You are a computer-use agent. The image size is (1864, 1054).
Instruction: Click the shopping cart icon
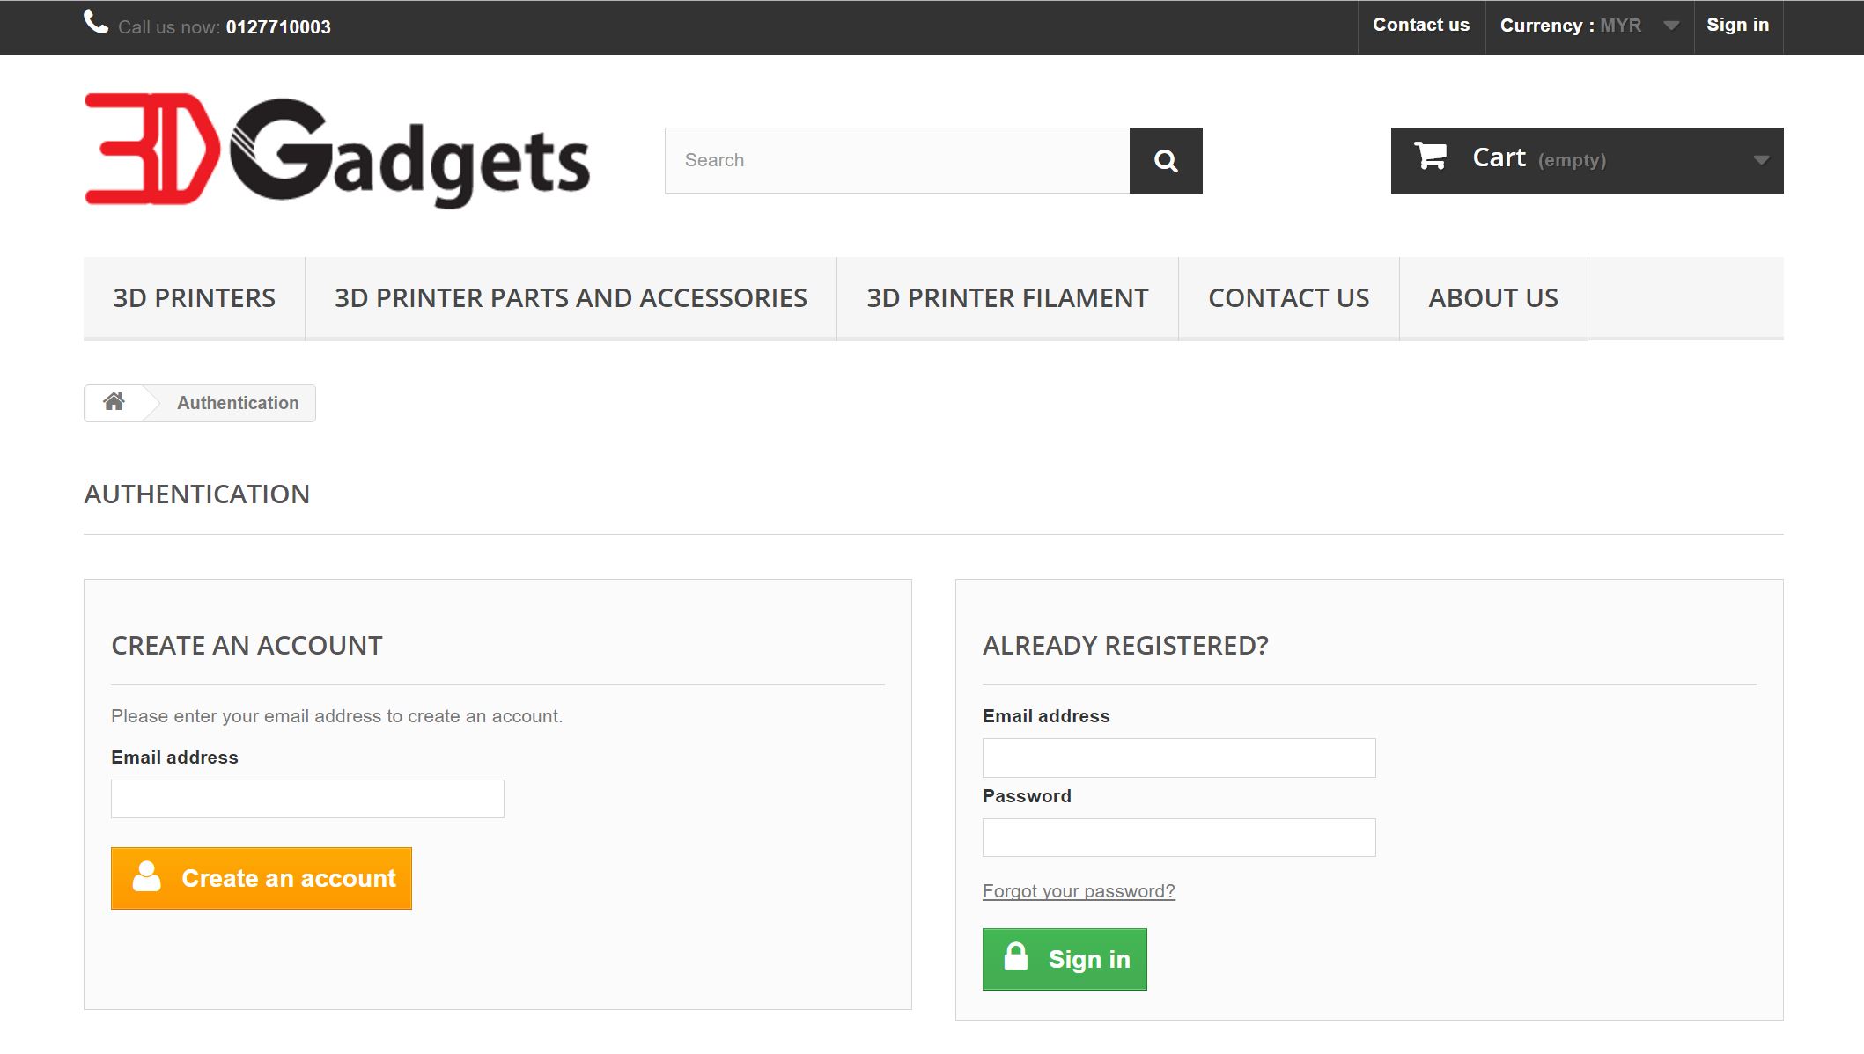(1430, 156)
